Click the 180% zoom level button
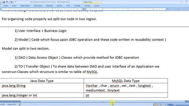This screenshot has width=189, height=106. [x=170, y=105]
